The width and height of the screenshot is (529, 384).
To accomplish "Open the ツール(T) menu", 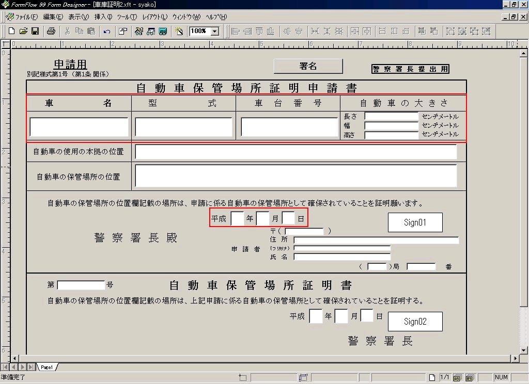I will pyautogui.click(x=127, y=17).
